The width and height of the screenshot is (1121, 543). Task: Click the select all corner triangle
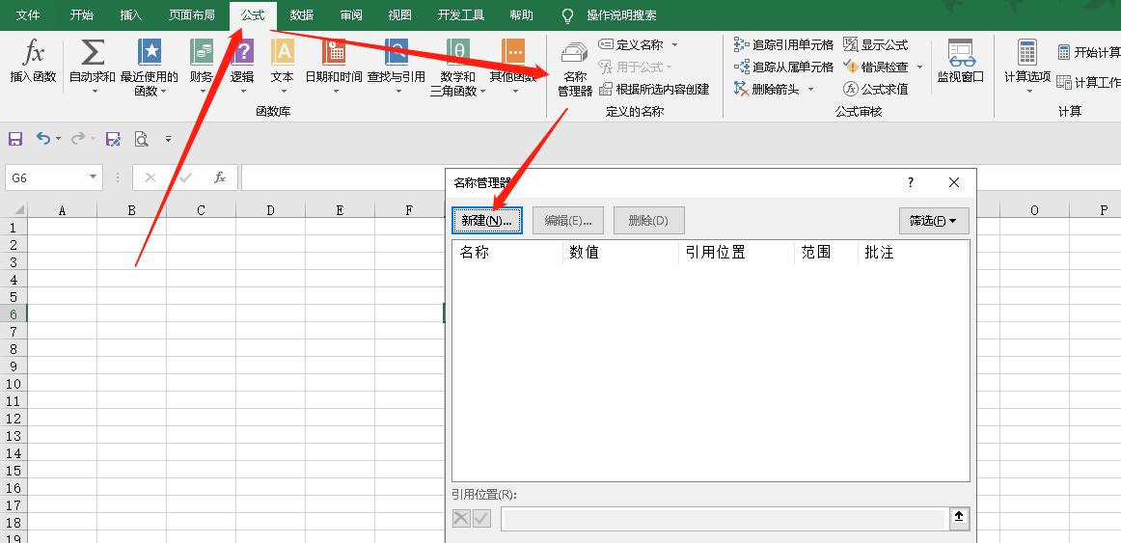17,210
